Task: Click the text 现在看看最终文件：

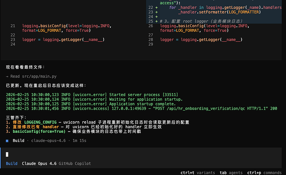Action: point(25,67)
